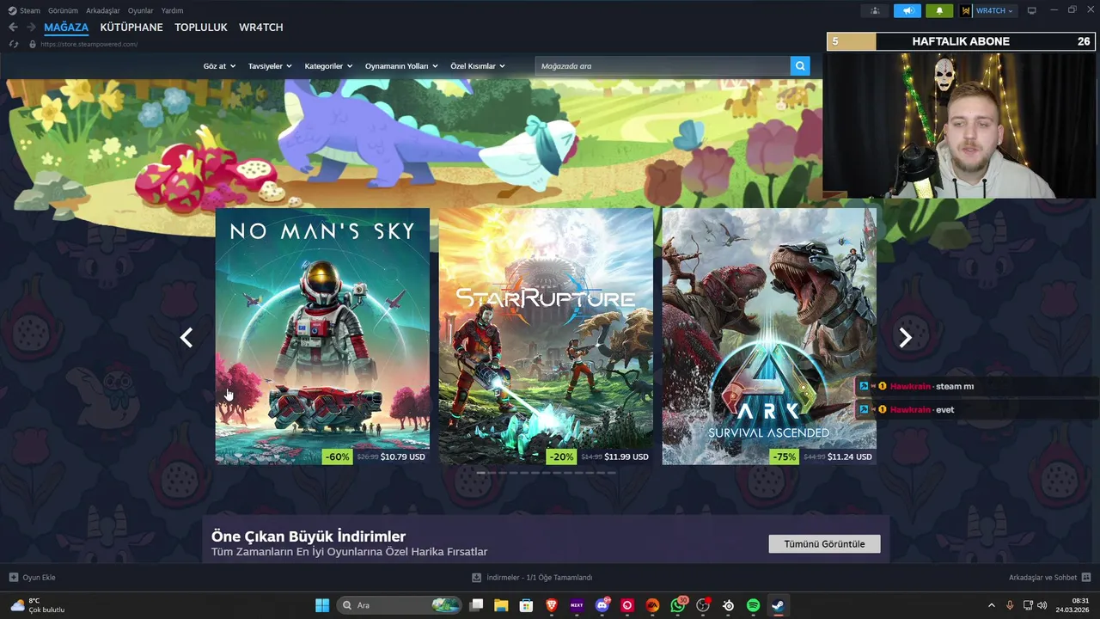Screen dimensions: 1100x619
Task: Expand the Kategoriler dropdown
Action: (328, 66)
